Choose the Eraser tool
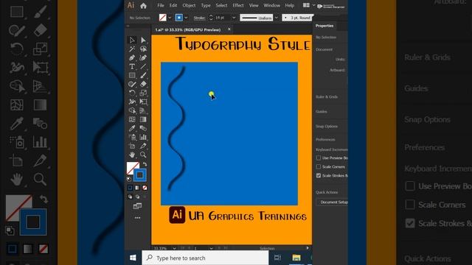Image resolution: width=472 pixels, height=265 pixels. tap(143, 84)
